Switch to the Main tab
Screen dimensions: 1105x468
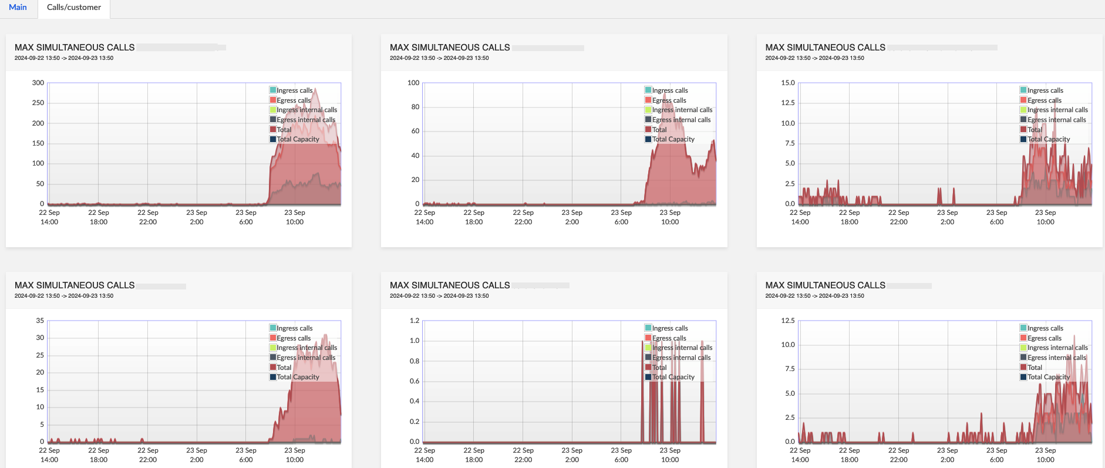pos(18,8)
